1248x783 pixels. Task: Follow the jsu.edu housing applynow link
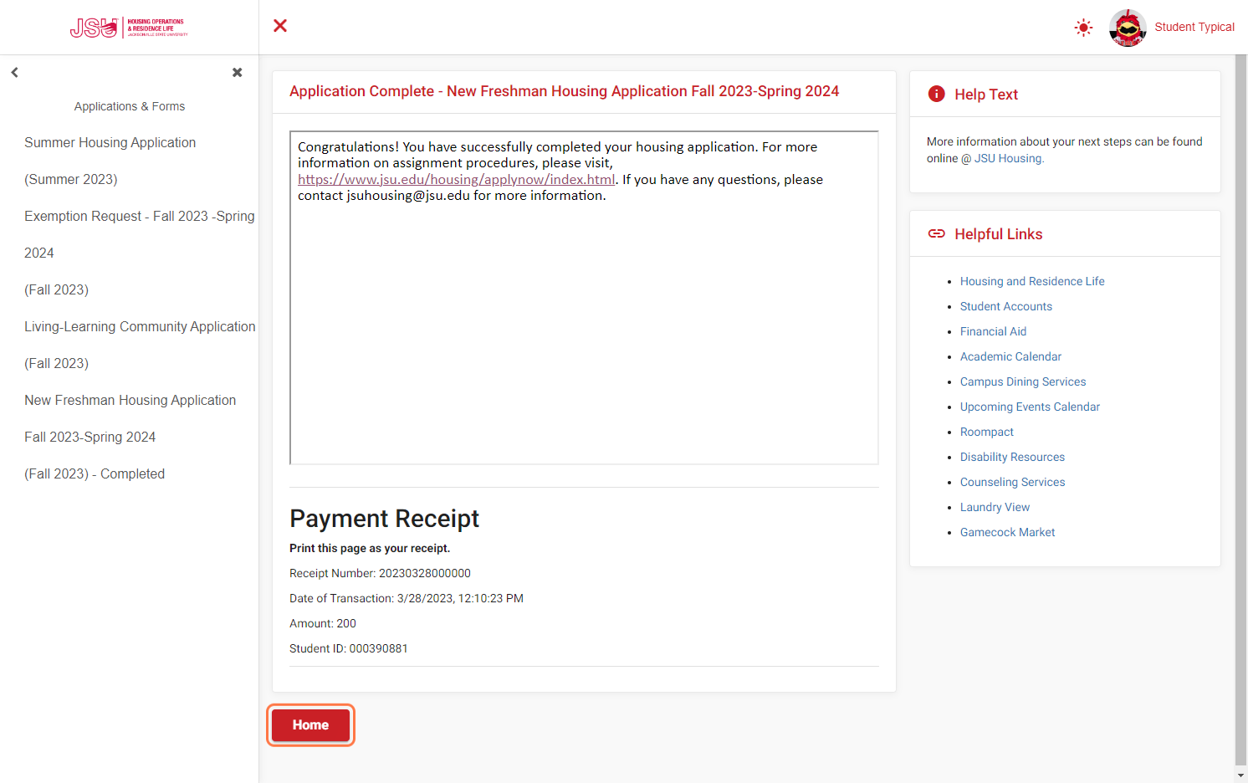(457, 180)
